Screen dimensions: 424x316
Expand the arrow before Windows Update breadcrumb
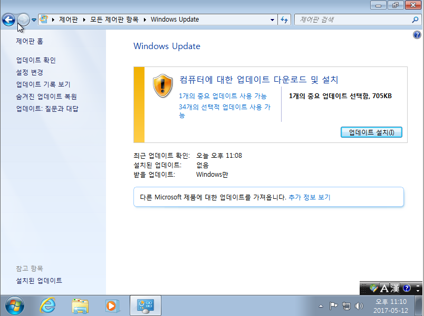click(x=144, y=20)
